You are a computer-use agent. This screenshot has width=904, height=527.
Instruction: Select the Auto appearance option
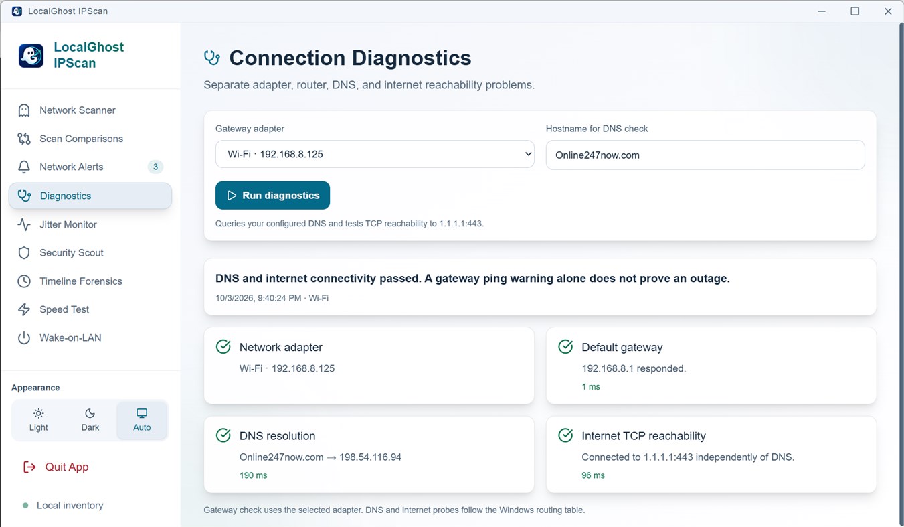click(x=142, y=420)
